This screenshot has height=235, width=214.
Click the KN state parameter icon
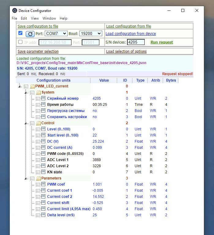[43, 172]
